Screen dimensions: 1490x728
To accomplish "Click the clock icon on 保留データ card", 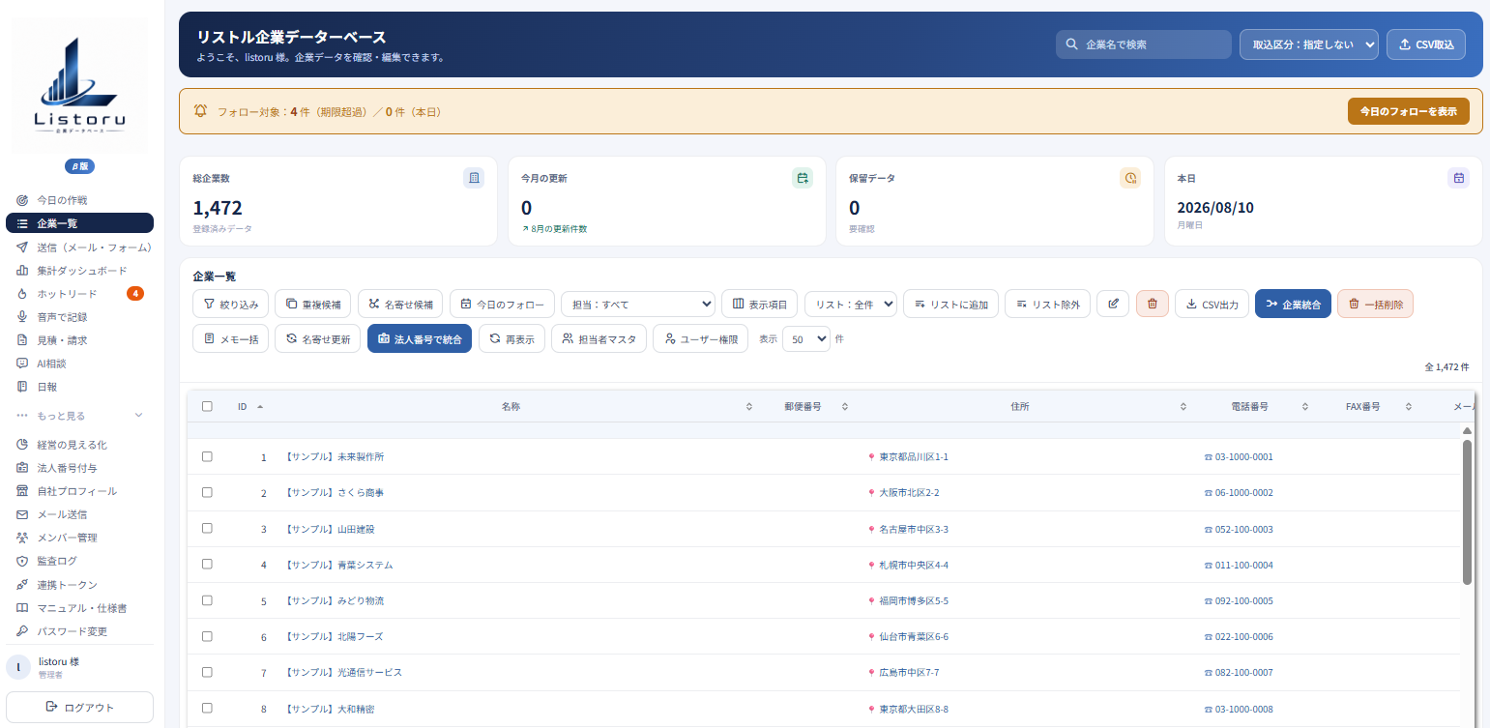I will [1130, 178].
